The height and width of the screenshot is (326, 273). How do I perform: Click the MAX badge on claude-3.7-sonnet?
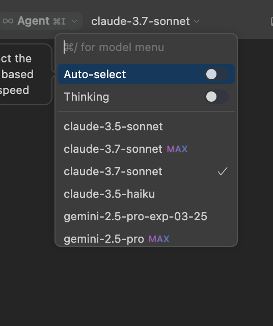(x=177, y=149)
